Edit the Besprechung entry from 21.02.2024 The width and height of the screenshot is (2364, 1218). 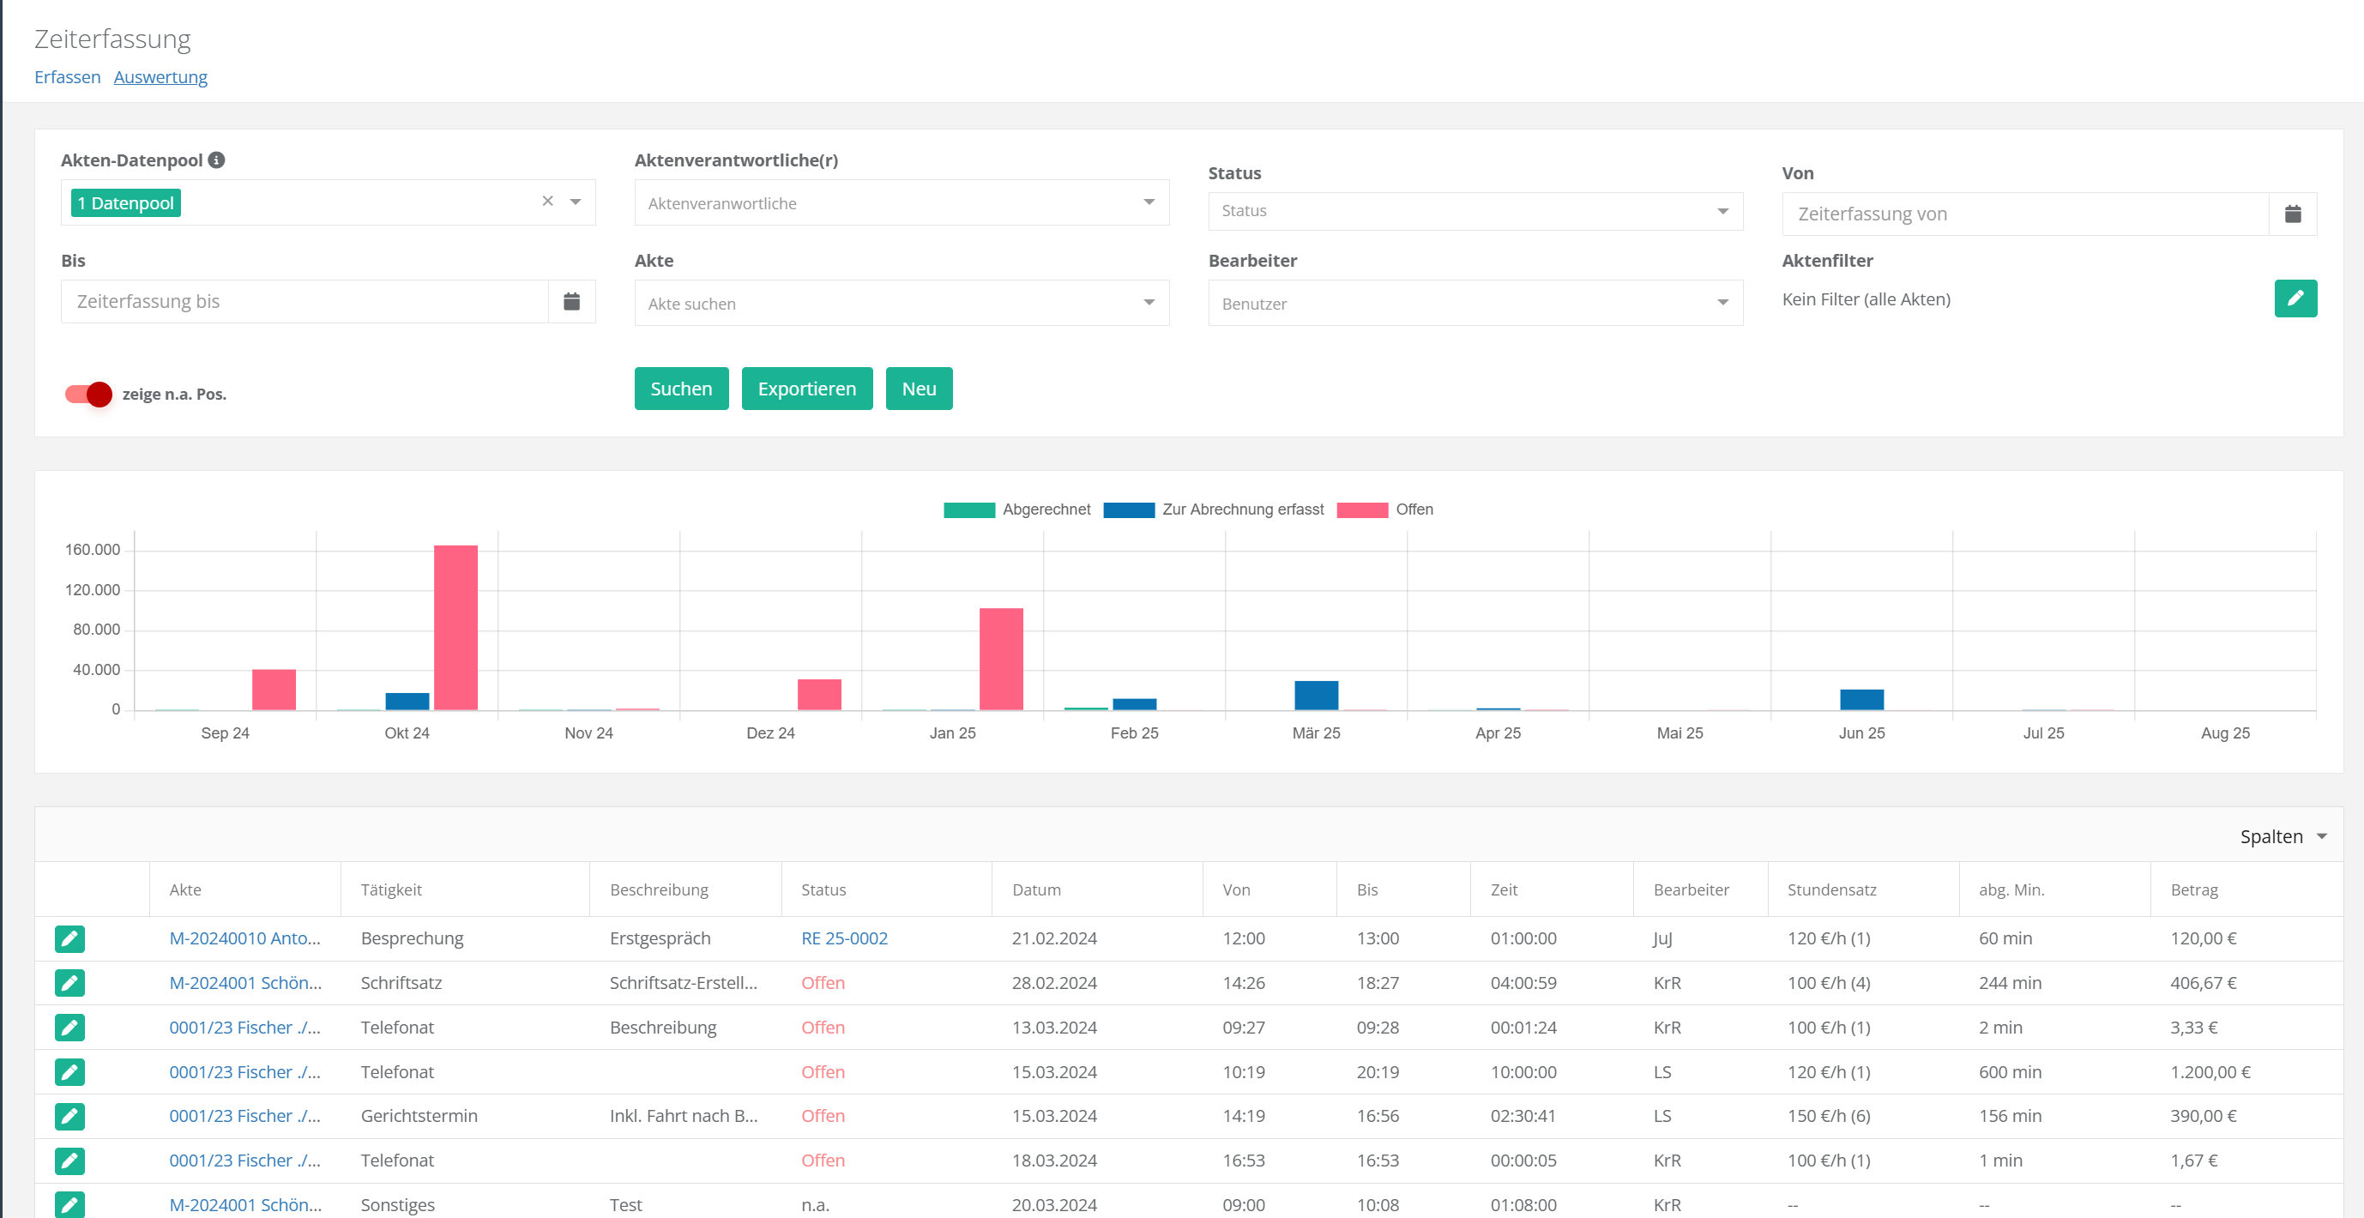pos(69,938)
